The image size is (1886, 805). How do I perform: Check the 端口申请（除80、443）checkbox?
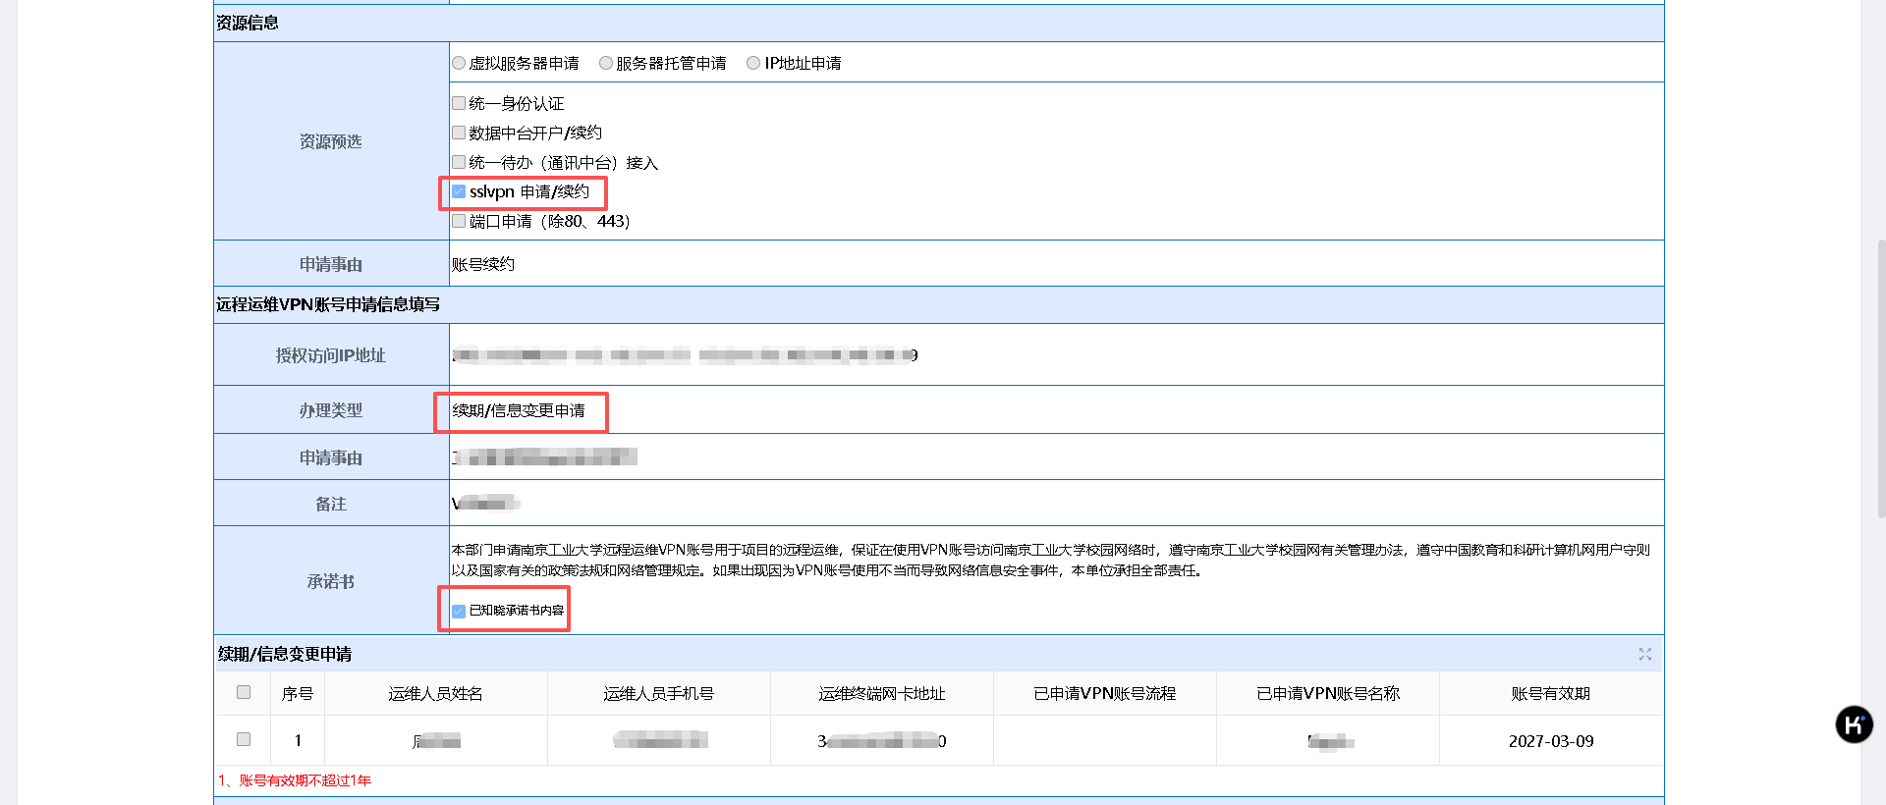(459, 221)
